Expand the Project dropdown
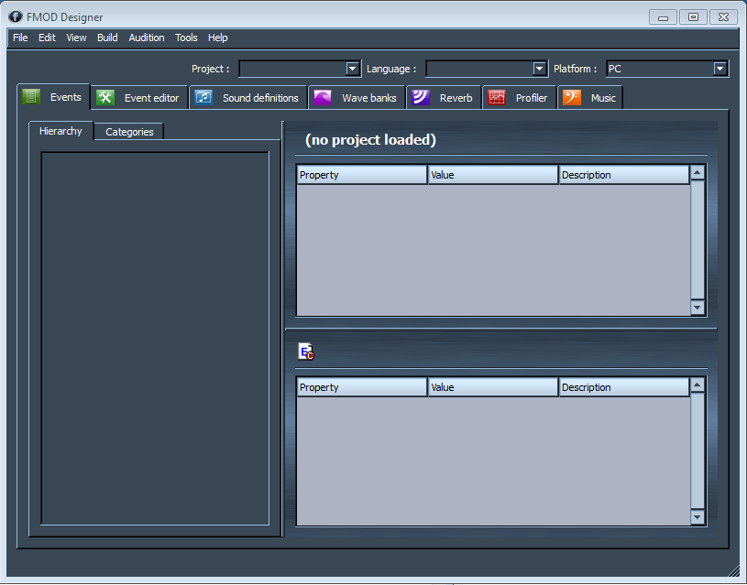 click(x=353, y=69)
